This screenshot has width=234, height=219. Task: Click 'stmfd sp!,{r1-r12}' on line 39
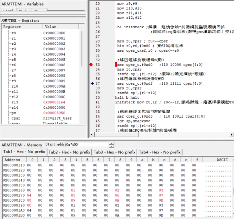point(137,93)
